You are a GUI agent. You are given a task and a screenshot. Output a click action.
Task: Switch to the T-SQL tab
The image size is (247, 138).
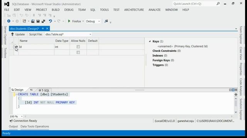(x=44, y=90)
